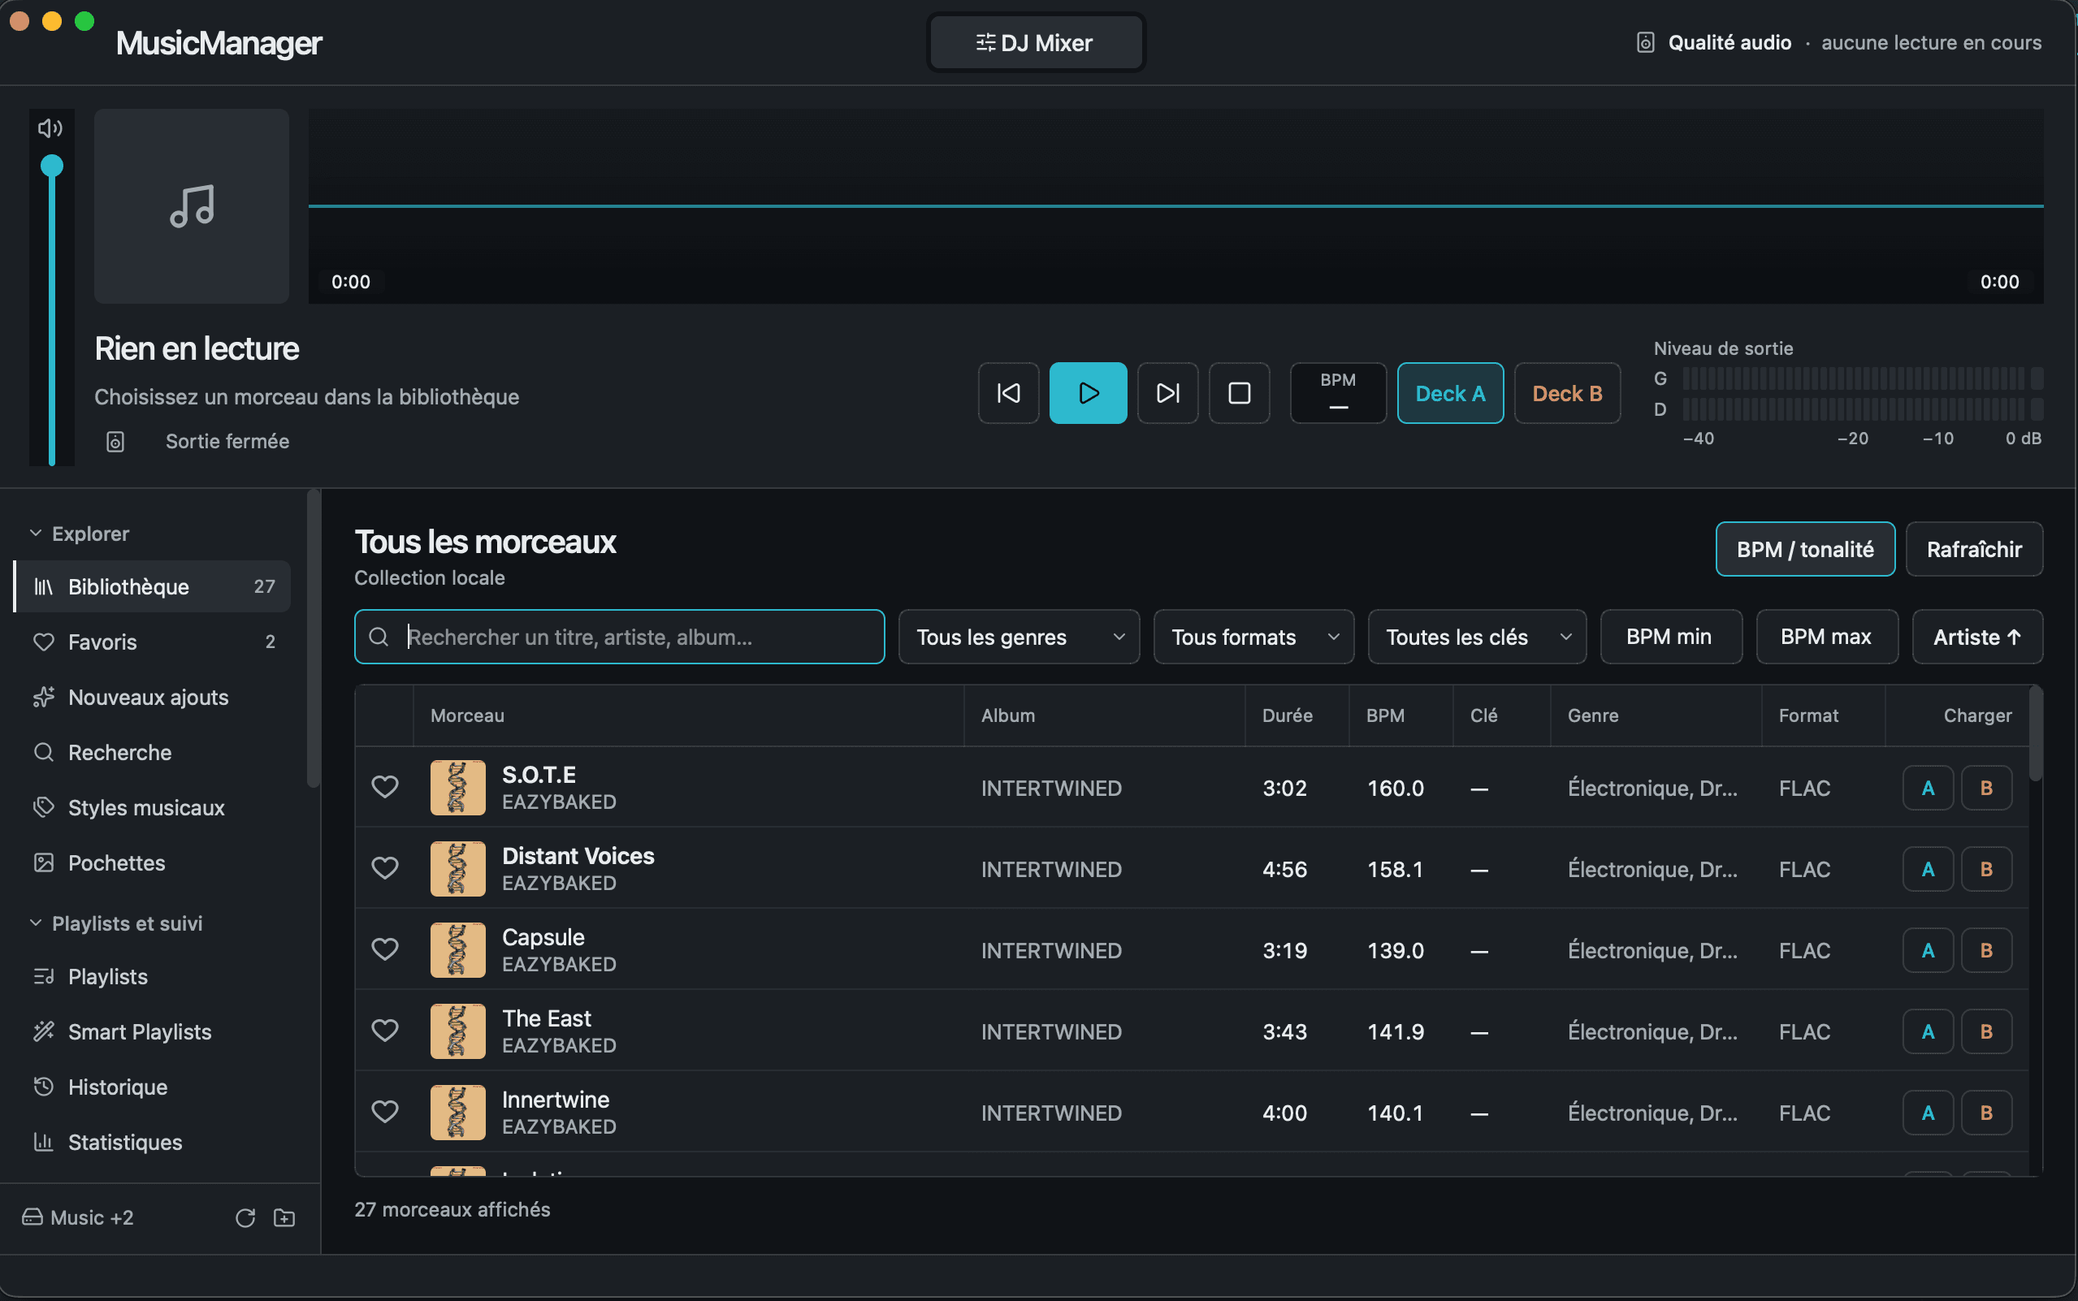This screenshot has width=2078, height=1301.
Task: Favorite the track S.O.T.E
Action: [x=384, y=786]
